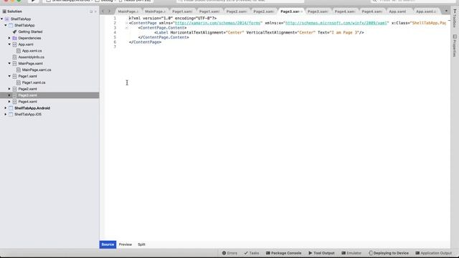Image resolution: width=459 pixels, height=258 pixels.
Task: Switch to the Source view tab
Action: tap(108, 244)
